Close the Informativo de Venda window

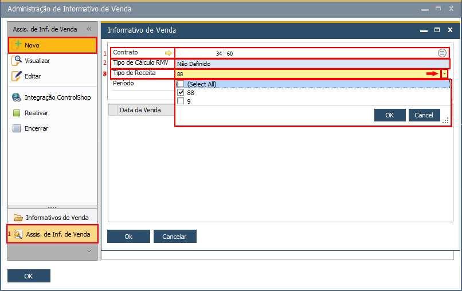(450, 30)
